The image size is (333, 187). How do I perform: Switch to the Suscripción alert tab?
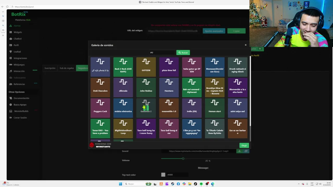coord(50,68)
